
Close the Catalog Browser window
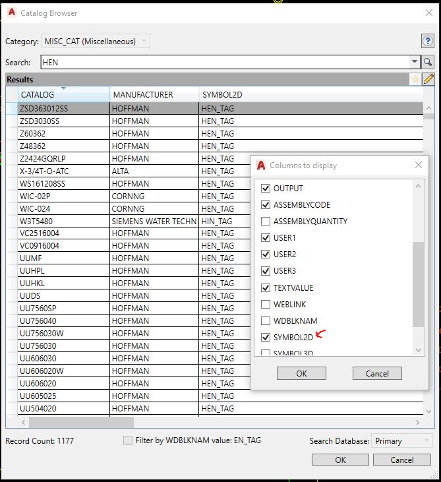point(429,13)
